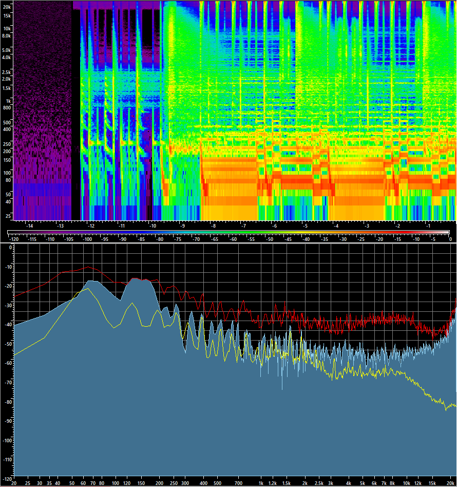Click the 35 label on spectrum analyzer frequency axis
Image resolution: width=457 pixels, height=487 pixels.
pyautogui.click(x=49, y=483)
